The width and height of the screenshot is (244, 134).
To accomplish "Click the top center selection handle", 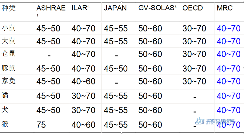I will pos(122,2).
